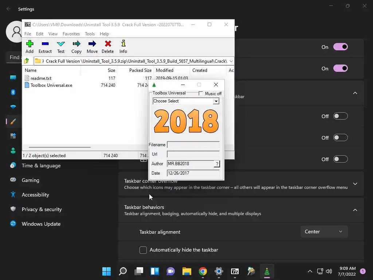
Task: Open Windows Start menu
Action: [x=107, y=271]
